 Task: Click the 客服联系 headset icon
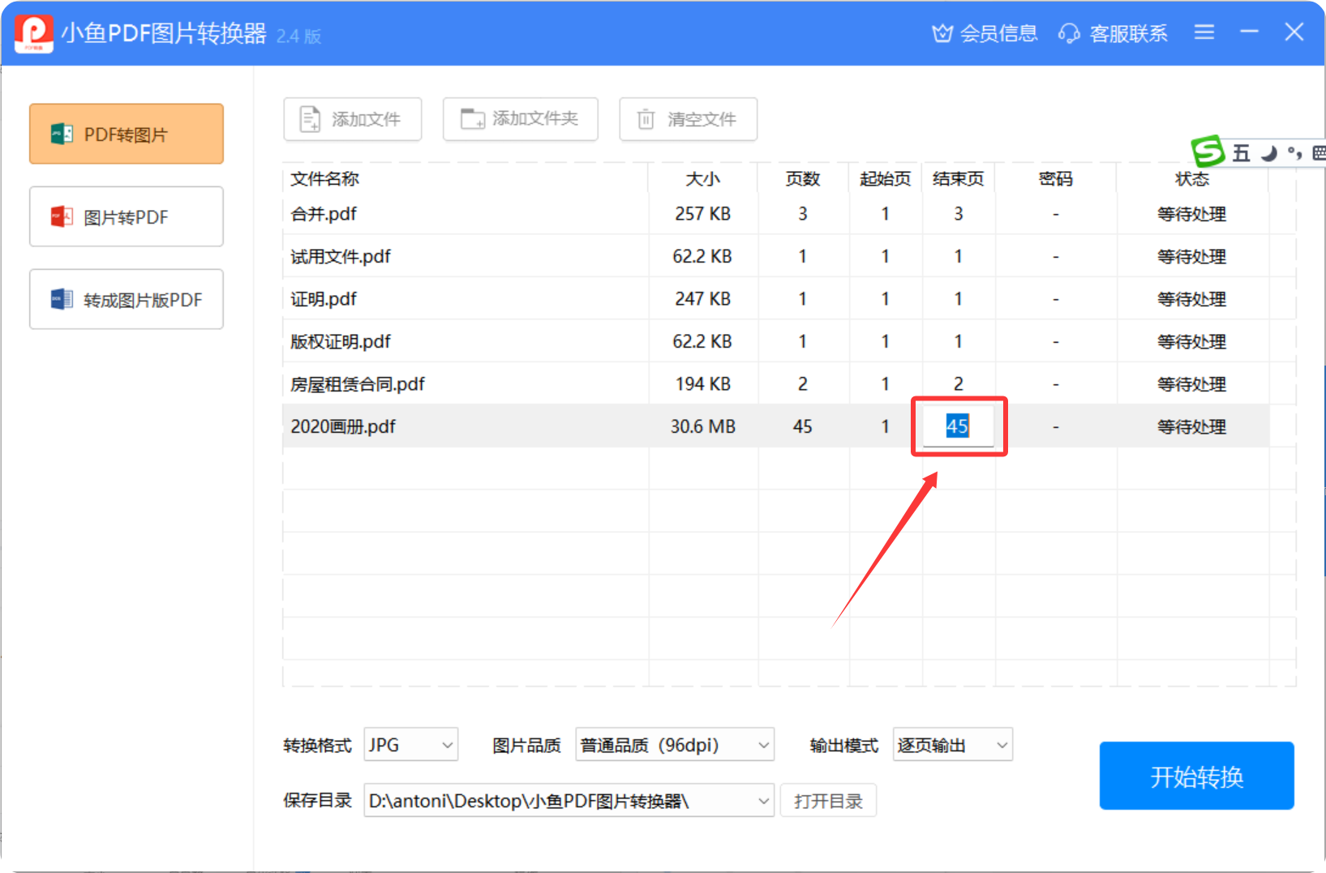click(x=1069, y=33)
